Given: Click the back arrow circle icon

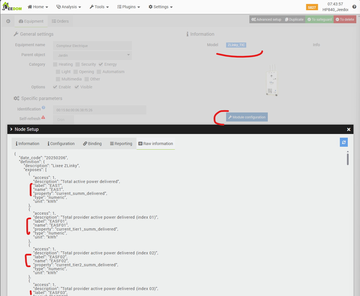Looking at the screenshot, I should click(x=8, y=21).
